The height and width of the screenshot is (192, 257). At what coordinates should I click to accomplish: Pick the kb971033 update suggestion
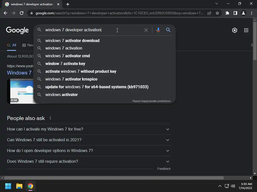point(104,87)
